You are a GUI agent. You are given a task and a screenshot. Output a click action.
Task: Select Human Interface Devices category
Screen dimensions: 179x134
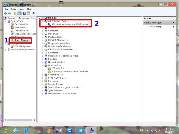(60, 46)
